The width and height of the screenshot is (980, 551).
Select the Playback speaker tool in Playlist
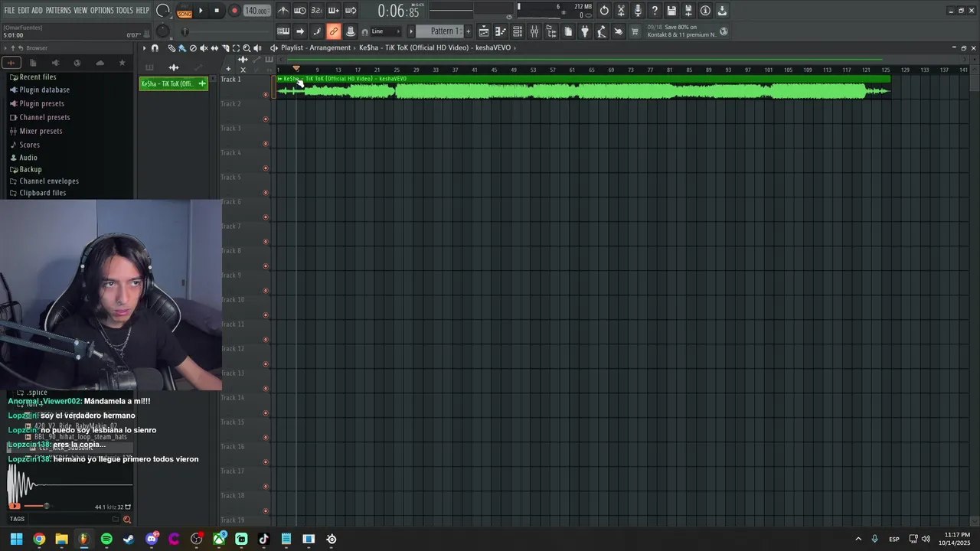click(257, 48)
